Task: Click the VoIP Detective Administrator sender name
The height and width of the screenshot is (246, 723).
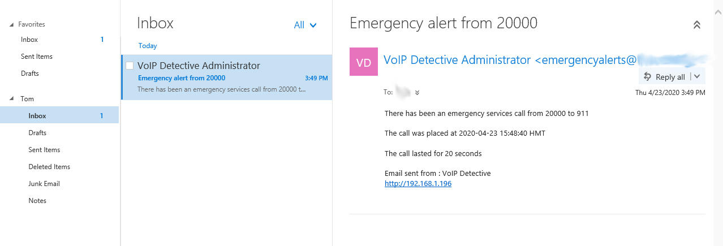Action: [x=457, y=60]
